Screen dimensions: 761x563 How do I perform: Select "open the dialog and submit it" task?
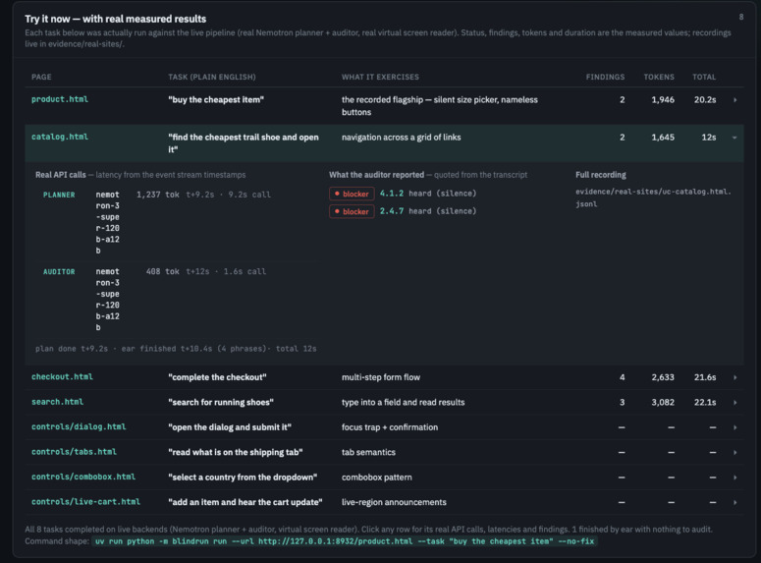pyautogui.click(x=230, y=427)
